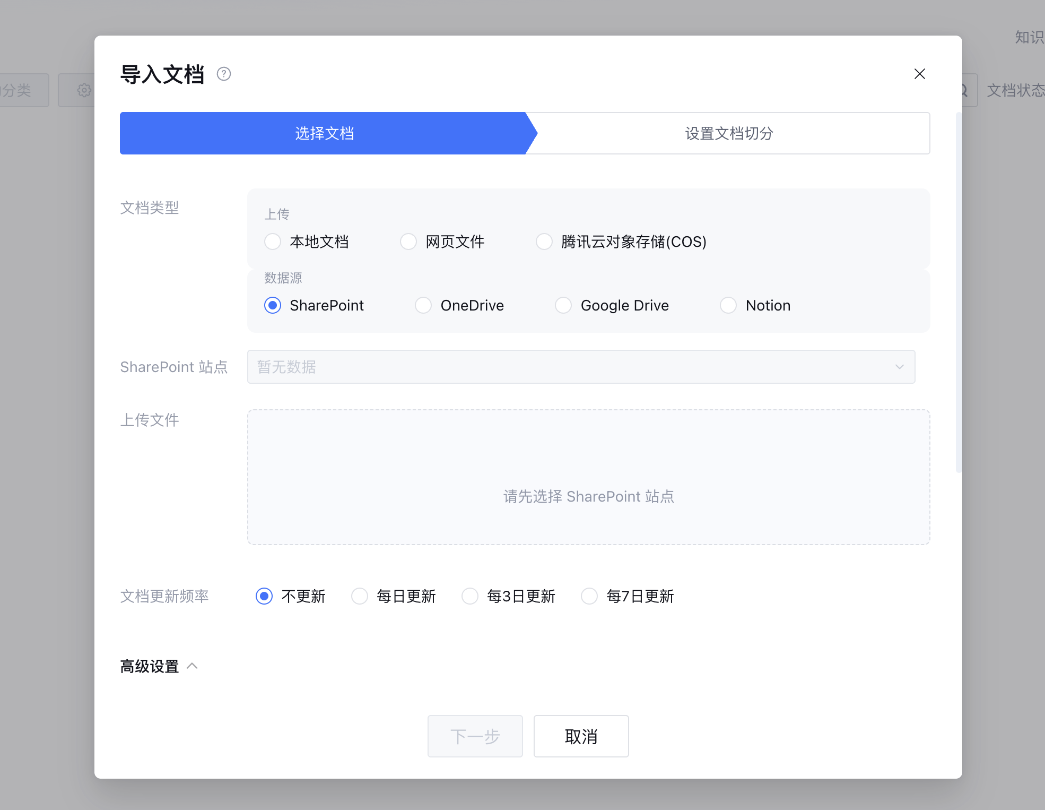This screenshot has height=810, width=1045.
Task: Go to 设置文档切分 step tab
Action: (x=729, y=133)
